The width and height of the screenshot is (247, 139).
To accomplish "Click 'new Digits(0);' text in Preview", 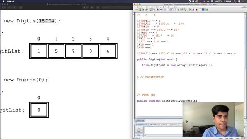I will pyautogui.click(x=26, y=80).
